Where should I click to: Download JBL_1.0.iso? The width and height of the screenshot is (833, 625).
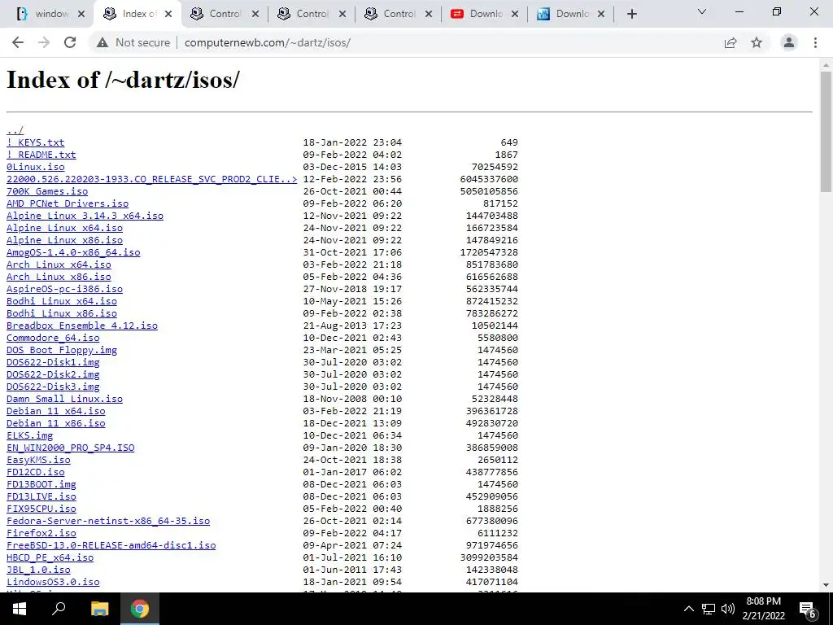tap(38, 570)
